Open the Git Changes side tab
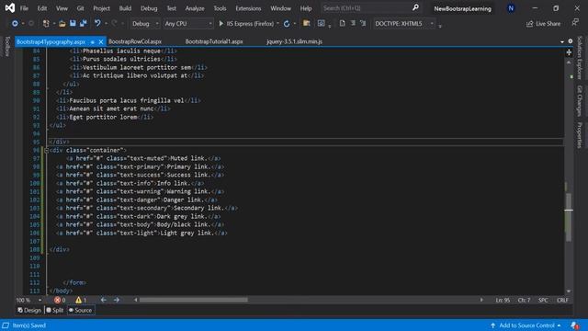588x331 pixels. pos(580,100)
